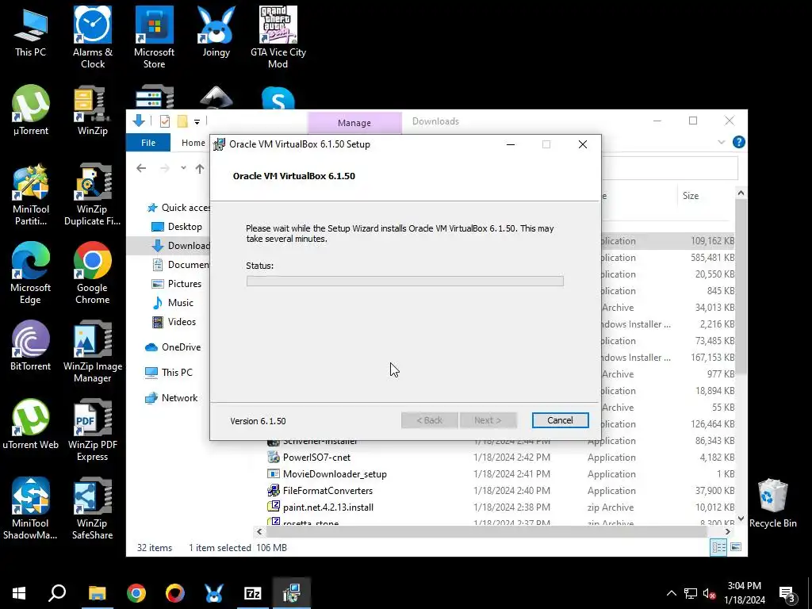Viewport: 812px width, 609px height.
Task: Open Chrome from the taskbar
Action: [136, 593]
